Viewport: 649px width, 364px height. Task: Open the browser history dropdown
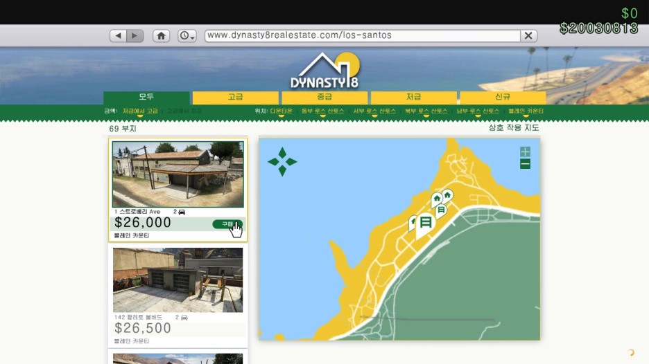[187, 35]
